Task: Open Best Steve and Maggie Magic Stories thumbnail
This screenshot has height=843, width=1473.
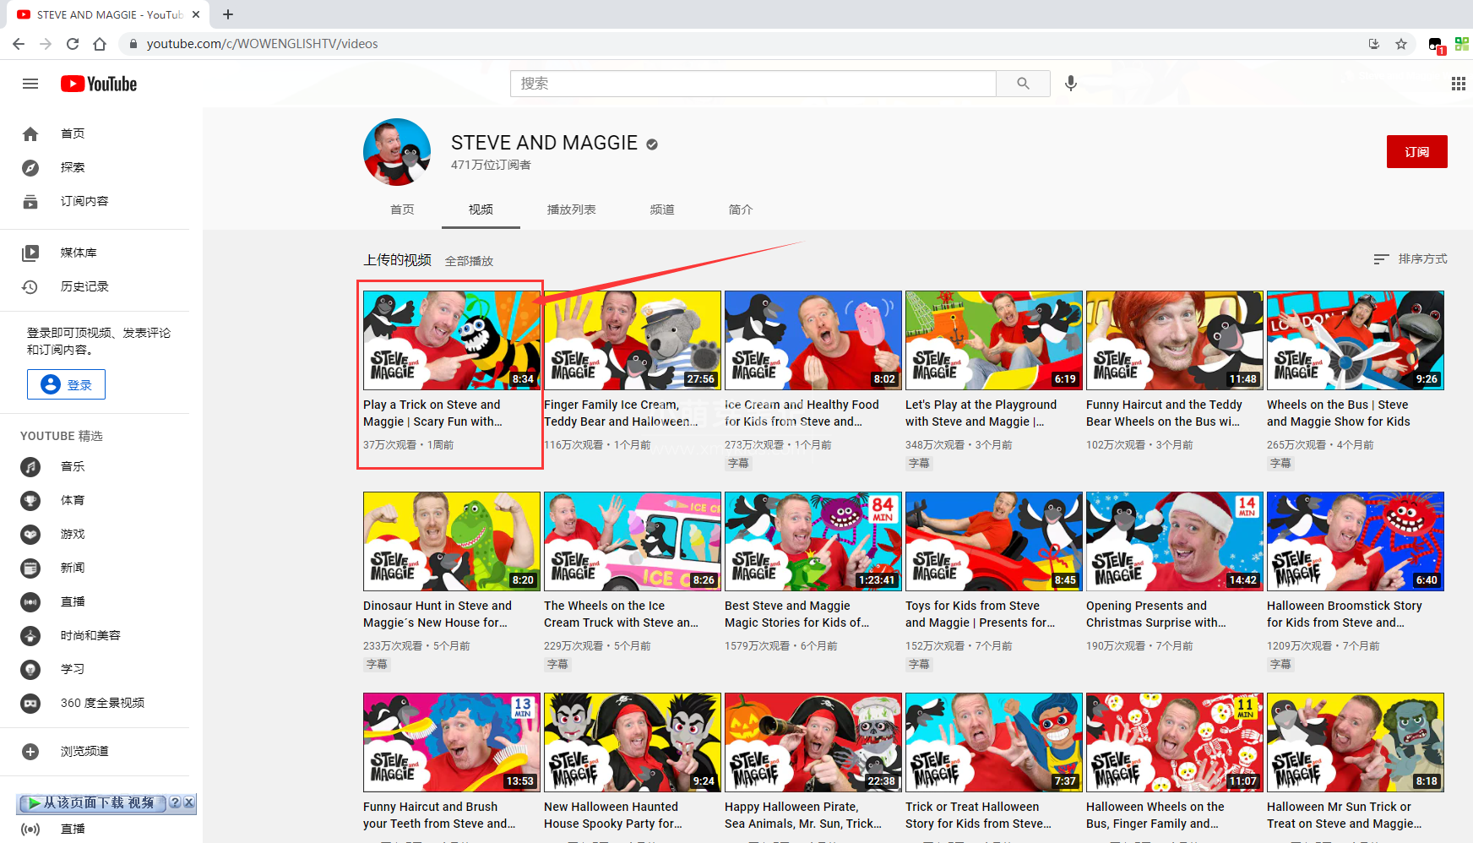Action: [x=813, y=541]
